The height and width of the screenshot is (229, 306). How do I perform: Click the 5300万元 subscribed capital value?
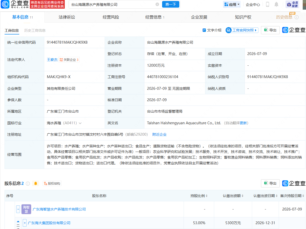click(233, 223)
